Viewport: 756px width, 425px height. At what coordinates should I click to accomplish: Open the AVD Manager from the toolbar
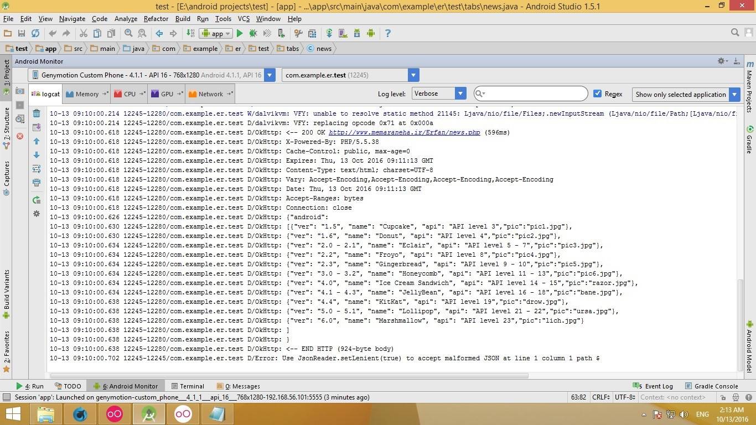click(x=341, y=33)
